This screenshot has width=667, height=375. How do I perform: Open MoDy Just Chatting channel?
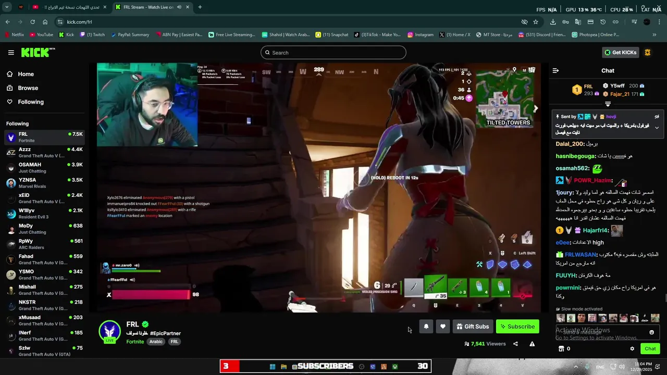click(44, 229)
